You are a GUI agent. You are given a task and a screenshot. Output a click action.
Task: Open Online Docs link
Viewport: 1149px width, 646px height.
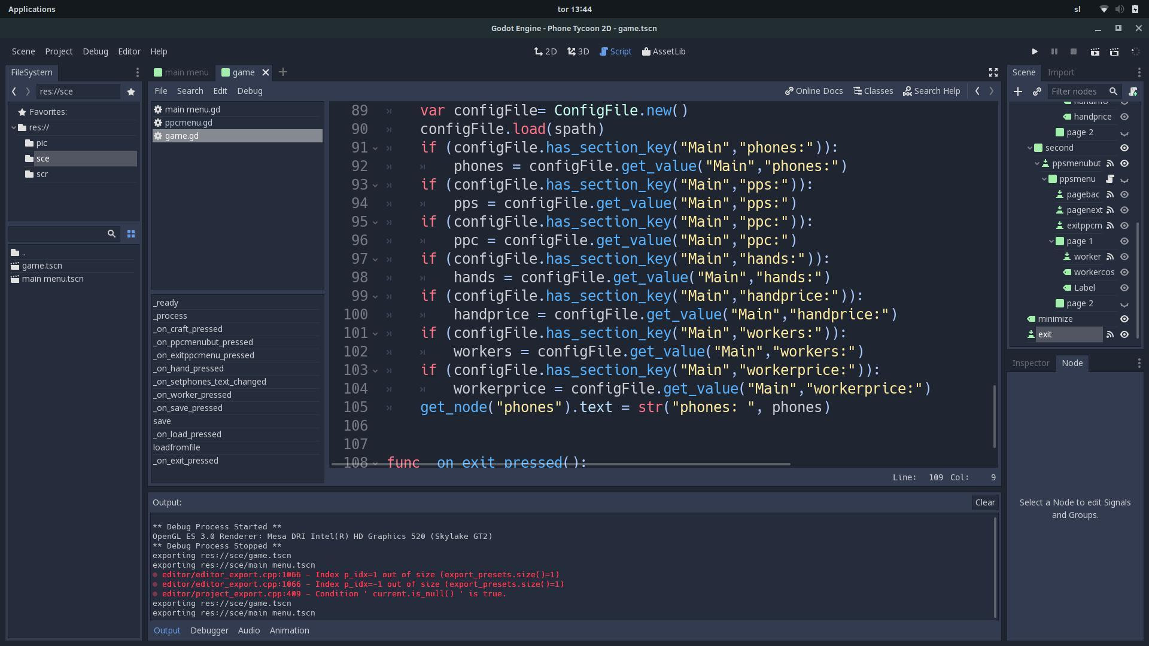(814, 91)
